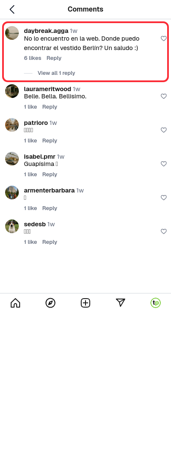
Task: Open the Home feed icon
Action: pos(15,303)
